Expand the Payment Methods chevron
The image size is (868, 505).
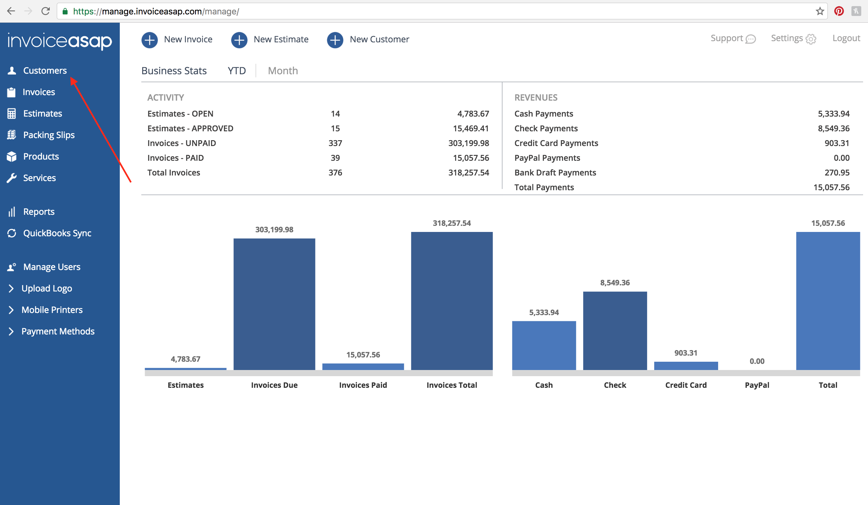[11, 331]
